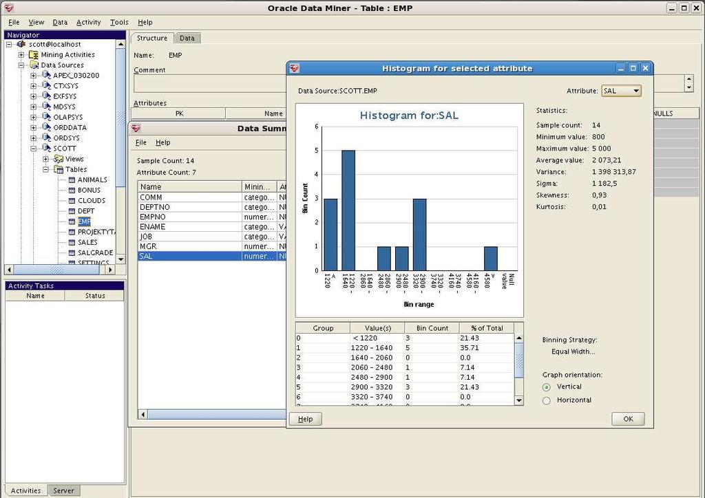Click the Bin Count column header
This screenshot has width=705, height=498.
[432, 328]
